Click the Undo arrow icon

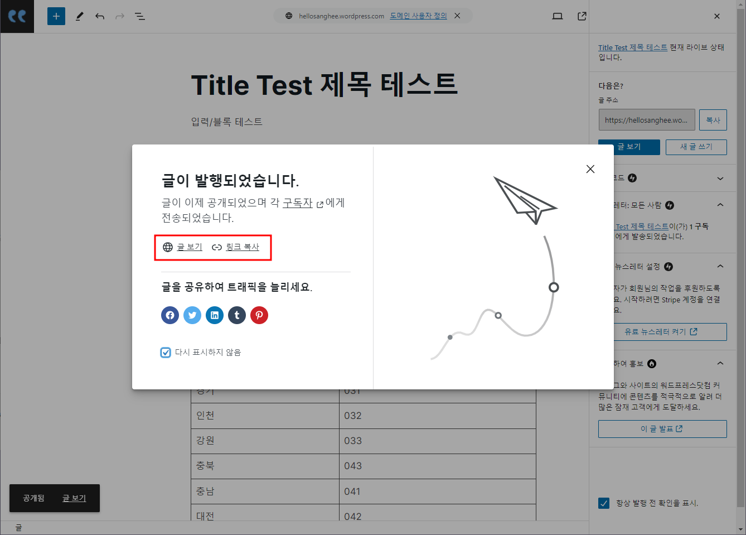click(x=100, y=16)
